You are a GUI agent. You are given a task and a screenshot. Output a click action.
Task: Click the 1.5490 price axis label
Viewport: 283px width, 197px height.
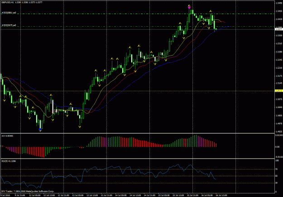pyautogui.click(x=279, y=3)
